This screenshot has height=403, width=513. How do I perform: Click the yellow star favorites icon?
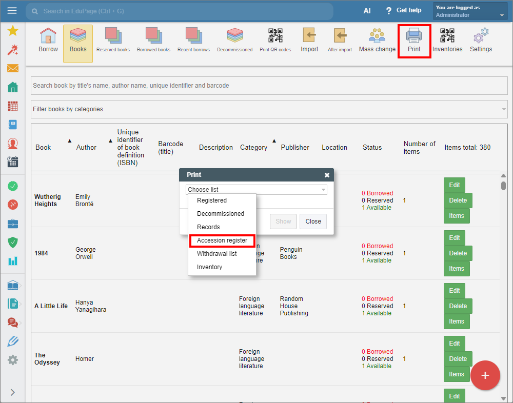point(13,31)
